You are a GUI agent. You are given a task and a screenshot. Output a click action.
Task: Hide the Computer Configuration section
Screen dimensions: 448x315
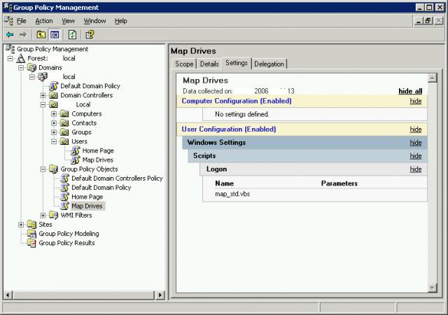(x=416, y=101)
